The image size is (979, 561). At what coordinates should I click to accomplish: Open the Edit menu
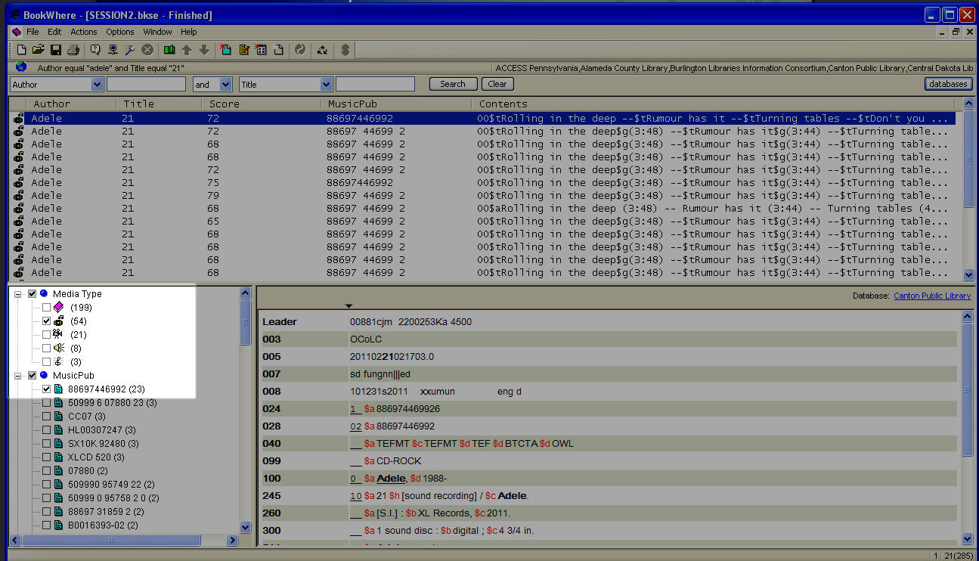[54, 32]
